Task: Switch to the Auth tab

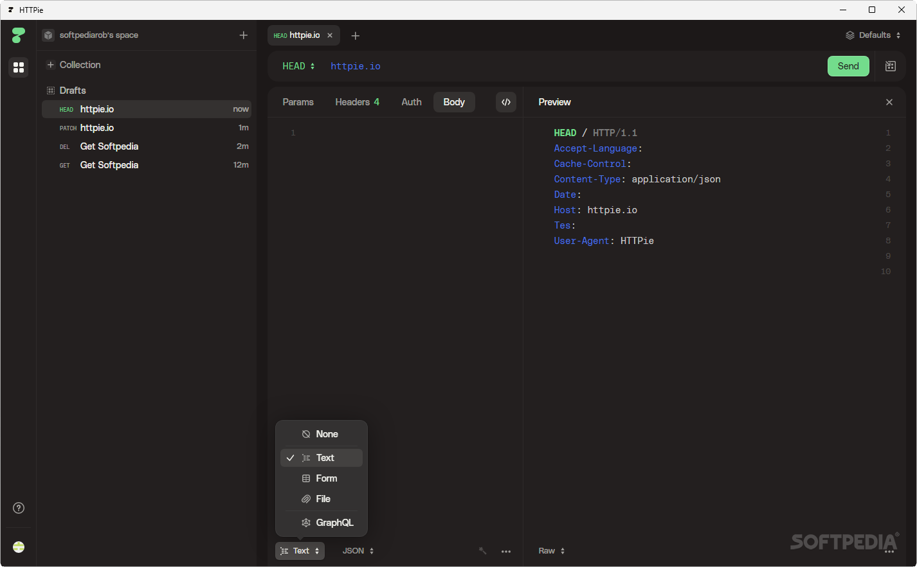Action: 412,102
